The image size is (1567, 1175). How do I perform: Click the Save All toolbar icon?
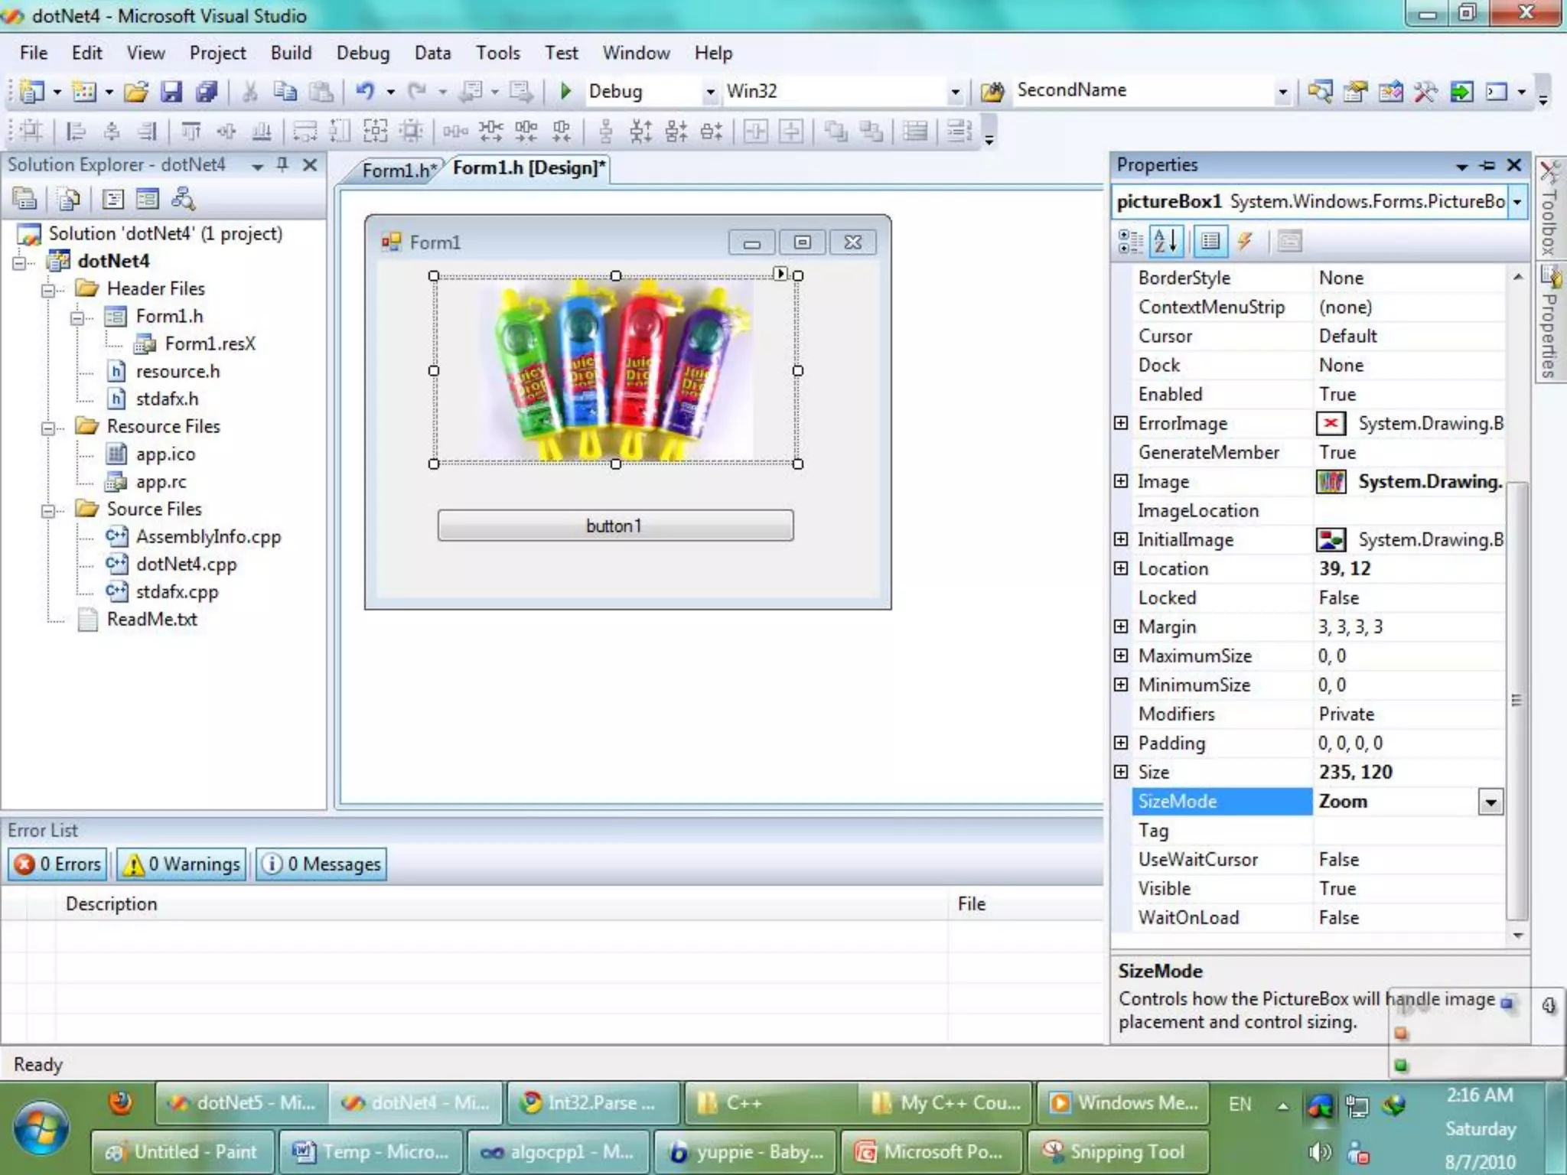pos(207,92)
